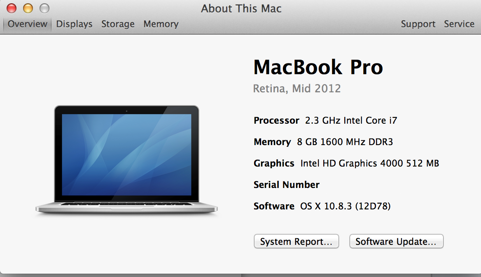Click the Memory label in the specs list
481x277 pixels.
pyautogui.click(x=272, y=142)
